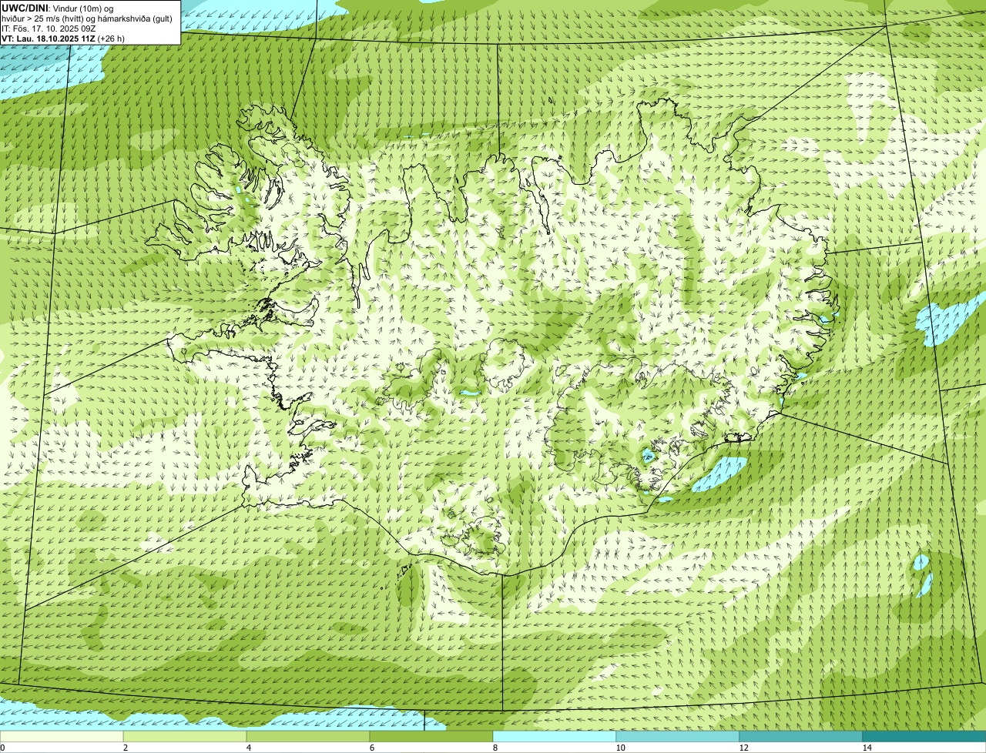Click the 'IT: Fös. 17. 10. 2025 09Z' line

(49, 28)
